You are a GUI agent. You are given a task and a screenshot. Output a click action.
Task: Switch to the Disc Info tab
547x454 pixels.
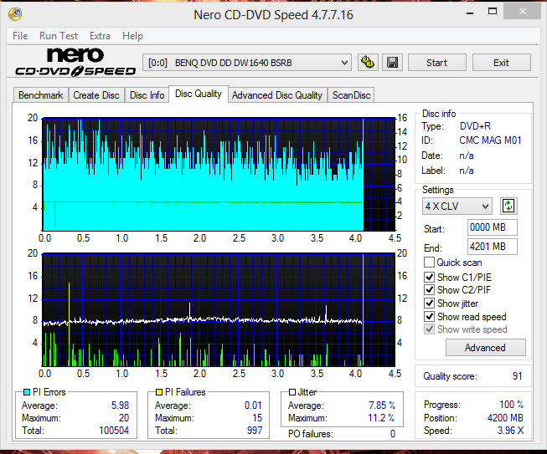[x=147, y=95]
